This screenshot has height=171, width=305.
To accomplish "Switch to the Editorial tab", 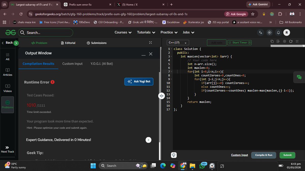I will click(68, 43).
